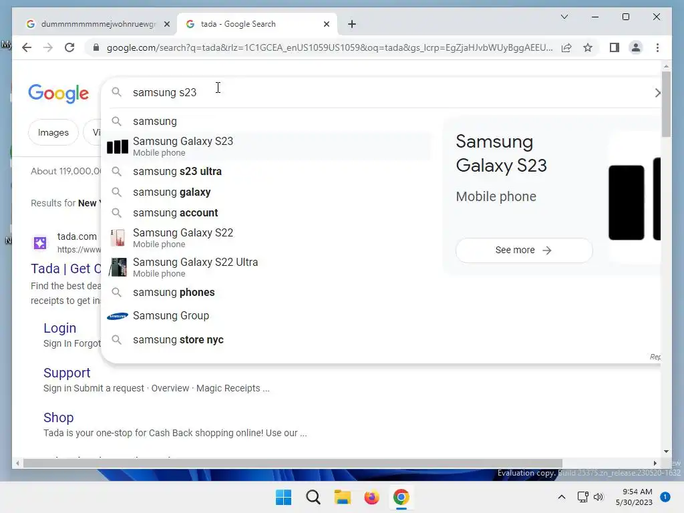Click the See more button
The height and width of the screenshot is (513, 684).
524,250
